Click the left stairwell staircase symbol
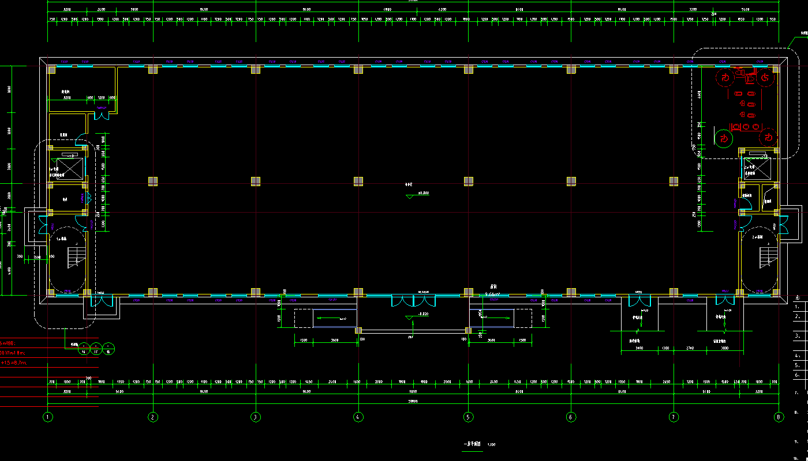Viewport: 808px width, 461px height. pyautogui.click(x=74, y=257)
